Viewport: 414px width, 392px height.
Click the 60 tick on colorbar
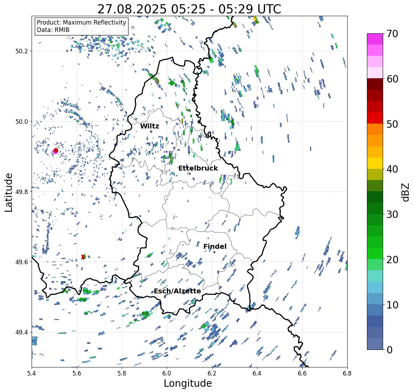click(392, 79)
